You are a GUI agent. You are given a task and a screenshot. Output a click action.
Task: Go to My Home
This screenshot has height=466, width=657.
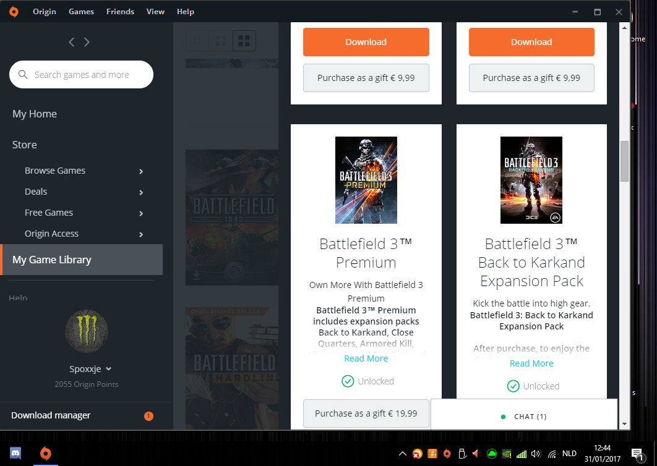35,114
